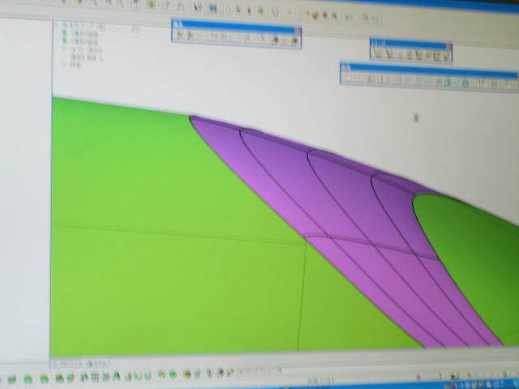Image resolution: width=519 pixels, height=389 pixels.
Task: Open the combo box in the bottom toolbar
Action: coord(259,370)
